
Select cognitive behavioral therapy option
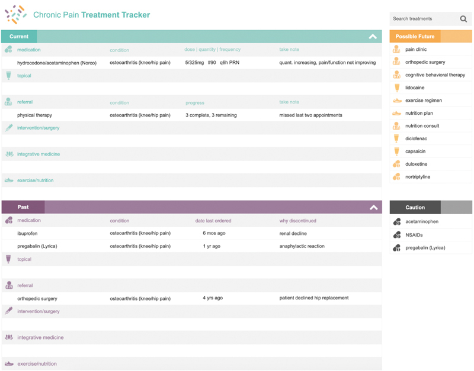pos(435,75)
